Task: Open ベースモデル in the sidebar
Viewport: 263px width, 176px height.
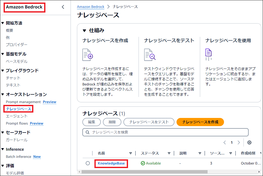Action: tap(17, 61)
